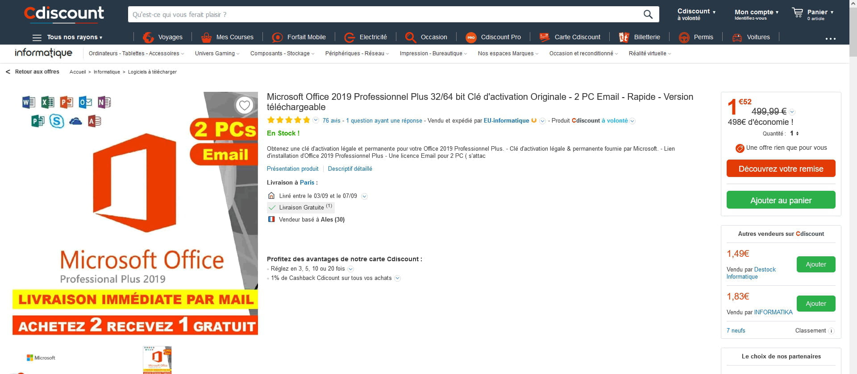The width and height of the screenshot is (857, 374).
Task: Click the Cdiscount Pro badge icon
Action: 471,37
